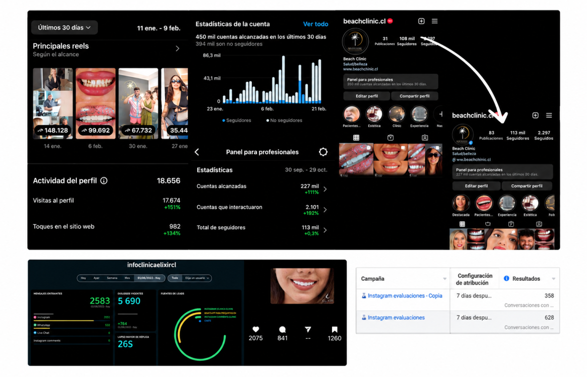Expand Total de seguidores details

point(325,230)
